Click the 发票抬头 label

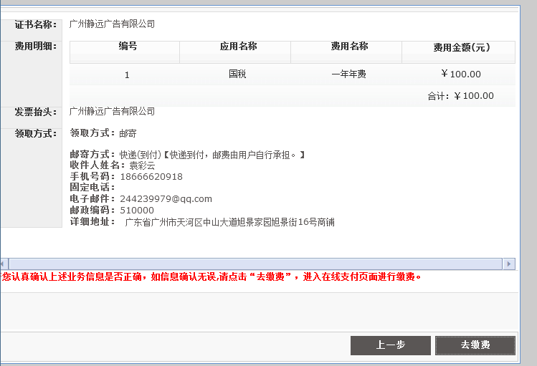coord(36,112)
